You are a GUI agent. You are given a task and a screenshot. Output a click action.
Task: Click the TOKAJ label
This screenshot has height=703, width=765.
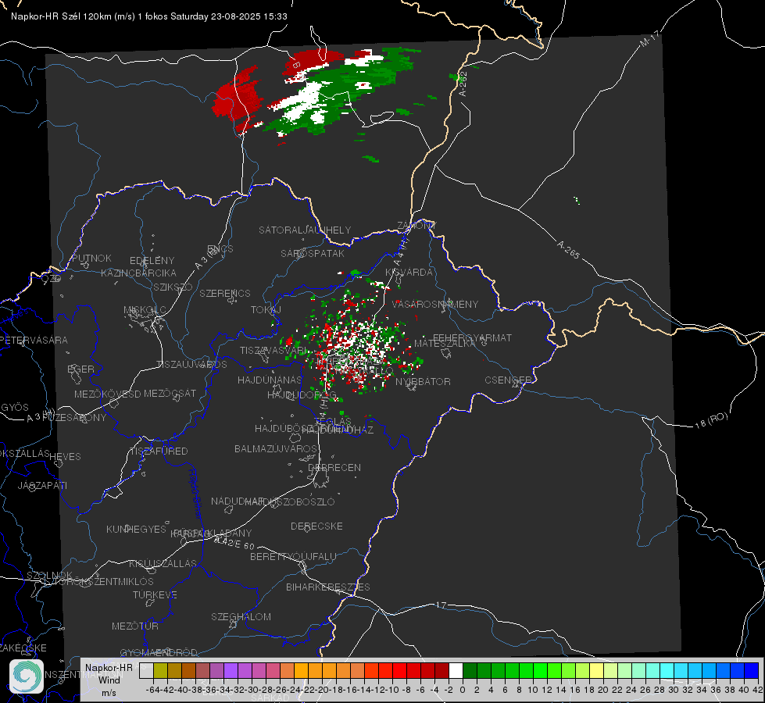click(266, 310)
